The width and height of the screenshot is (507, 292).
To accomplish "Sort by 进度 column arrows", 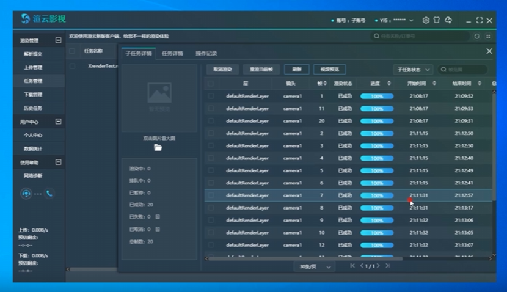I will pos(389,84).
